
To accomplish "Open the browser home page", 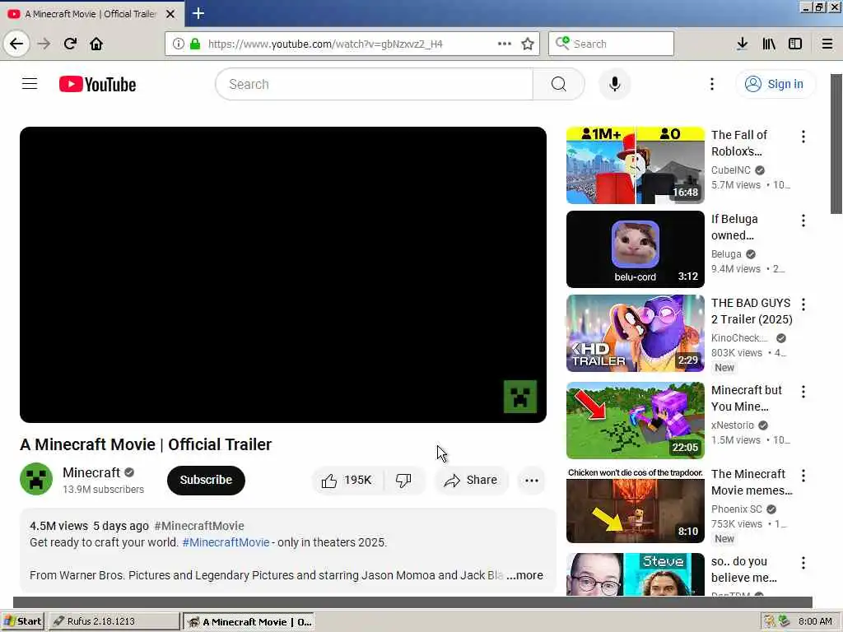I will 96,44.
